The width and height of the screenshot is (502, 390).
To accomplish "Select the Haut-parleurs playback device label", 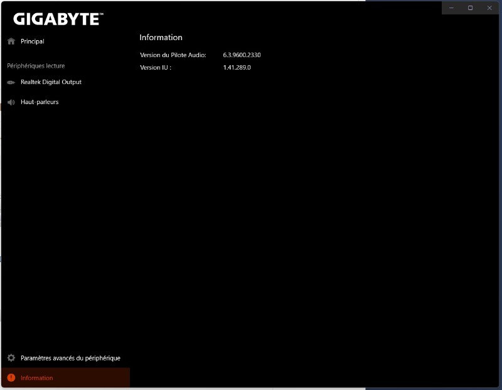I will [40, 102].
